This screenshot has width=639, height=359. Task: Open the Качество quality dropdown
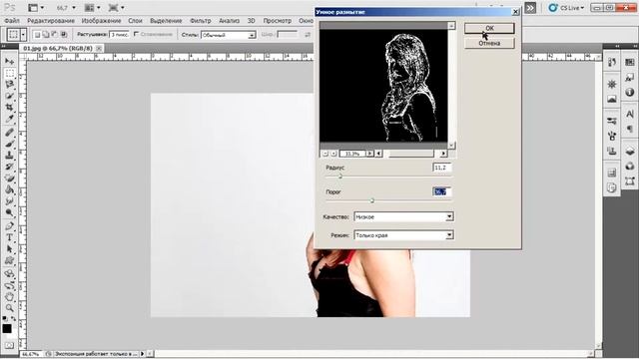pyautogui.click(x=403, y=217)
